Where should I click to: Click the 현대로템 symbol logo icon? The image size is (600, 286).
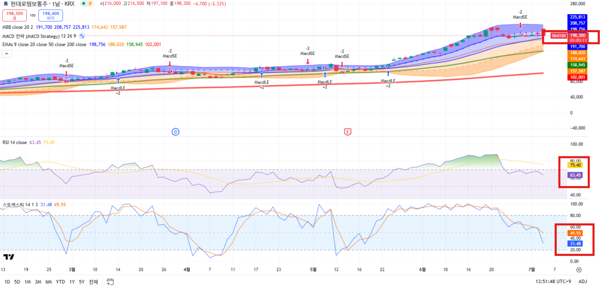(5, 3)
